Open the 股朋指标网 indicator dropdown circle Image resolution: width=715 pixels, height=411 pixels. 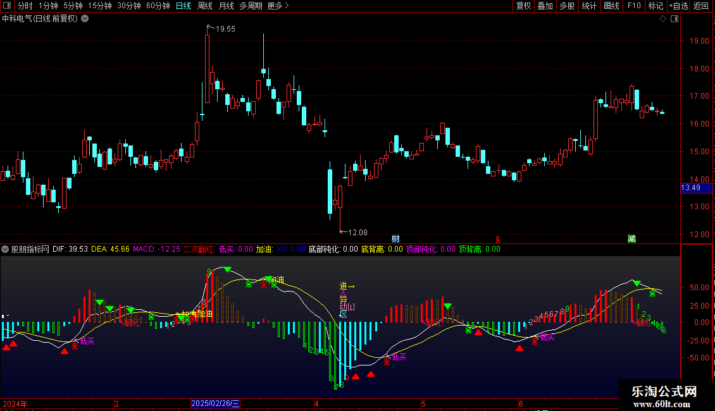click(5, 249)
